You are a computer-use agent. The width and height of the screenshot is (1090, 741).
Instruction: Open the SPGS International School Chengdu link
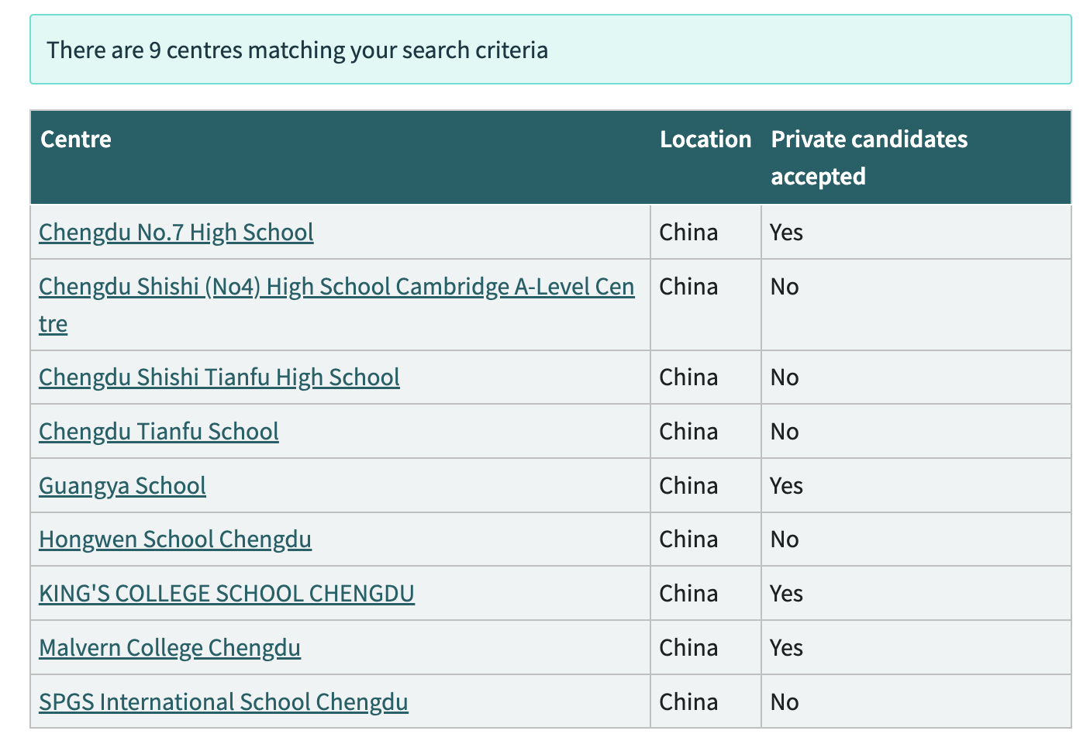tap(223, 702)
